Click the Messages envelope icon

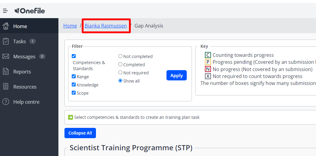pos(6,56)
